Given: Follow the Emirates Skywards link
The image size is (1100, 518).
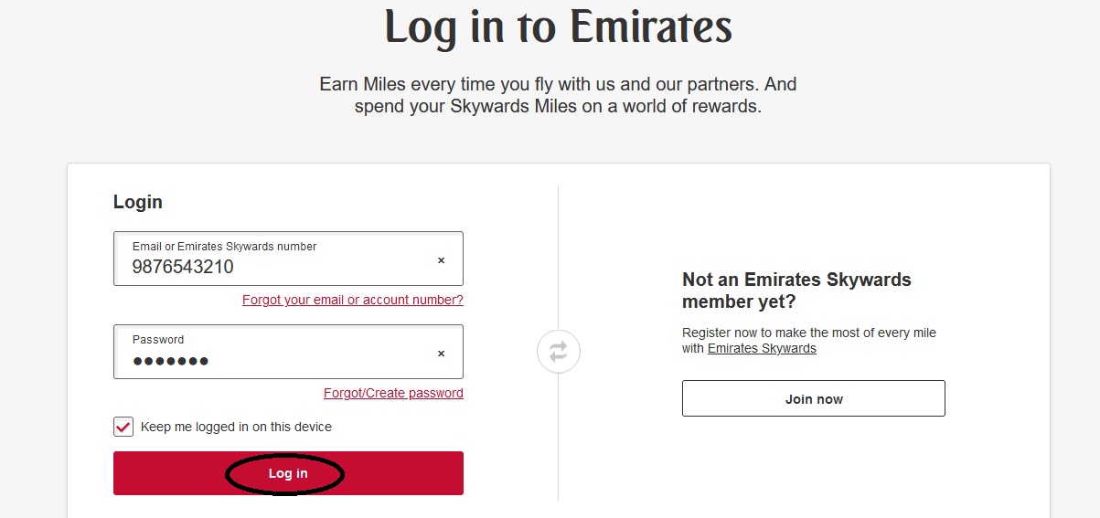Looking at the screenshot, I should (x=762, y=348).
